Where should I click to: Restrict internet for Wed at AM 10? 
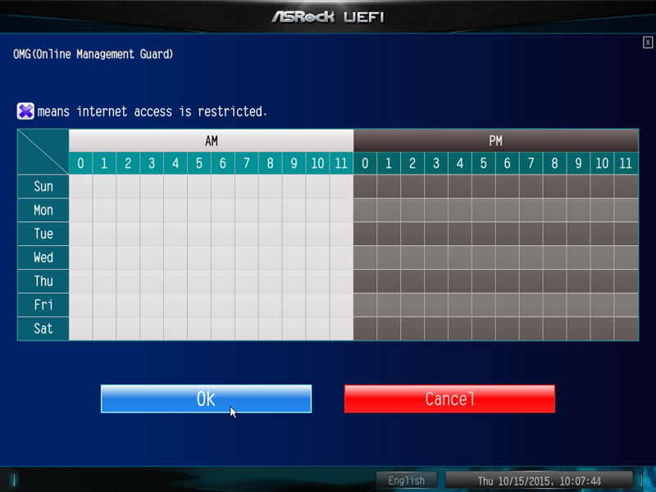tap(317, 257)
